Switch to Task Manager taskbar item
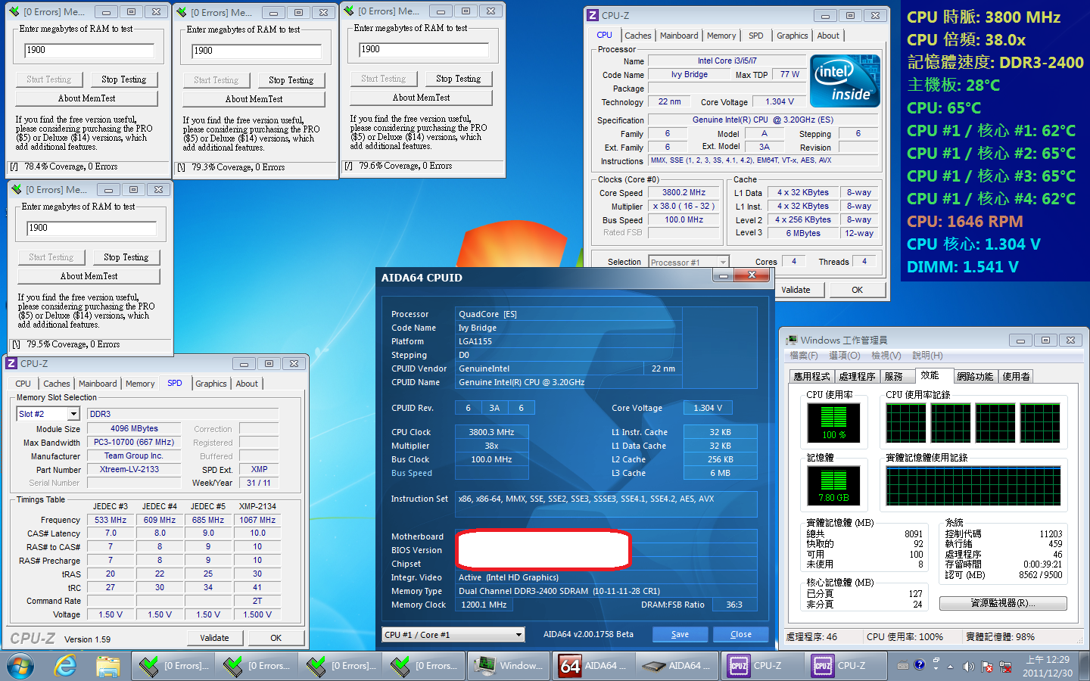 509,666
